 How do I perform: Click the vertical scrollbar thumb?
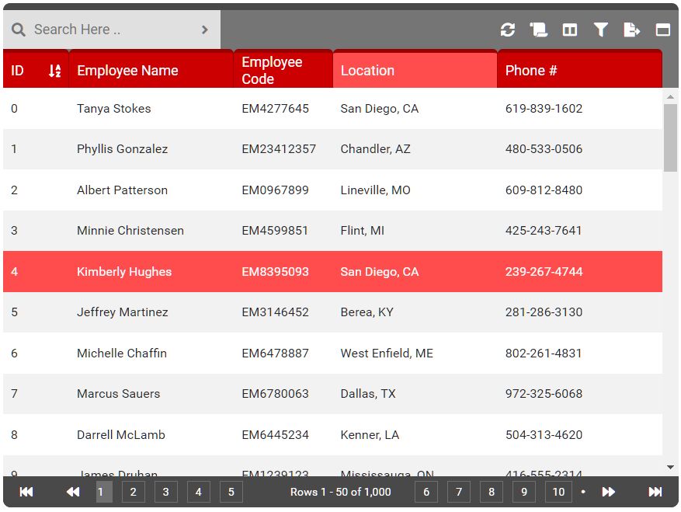670,138
